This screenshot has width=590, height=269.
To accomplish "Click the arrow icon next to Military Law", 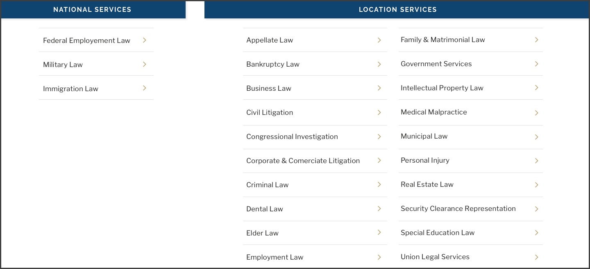I will coord(145,64).
